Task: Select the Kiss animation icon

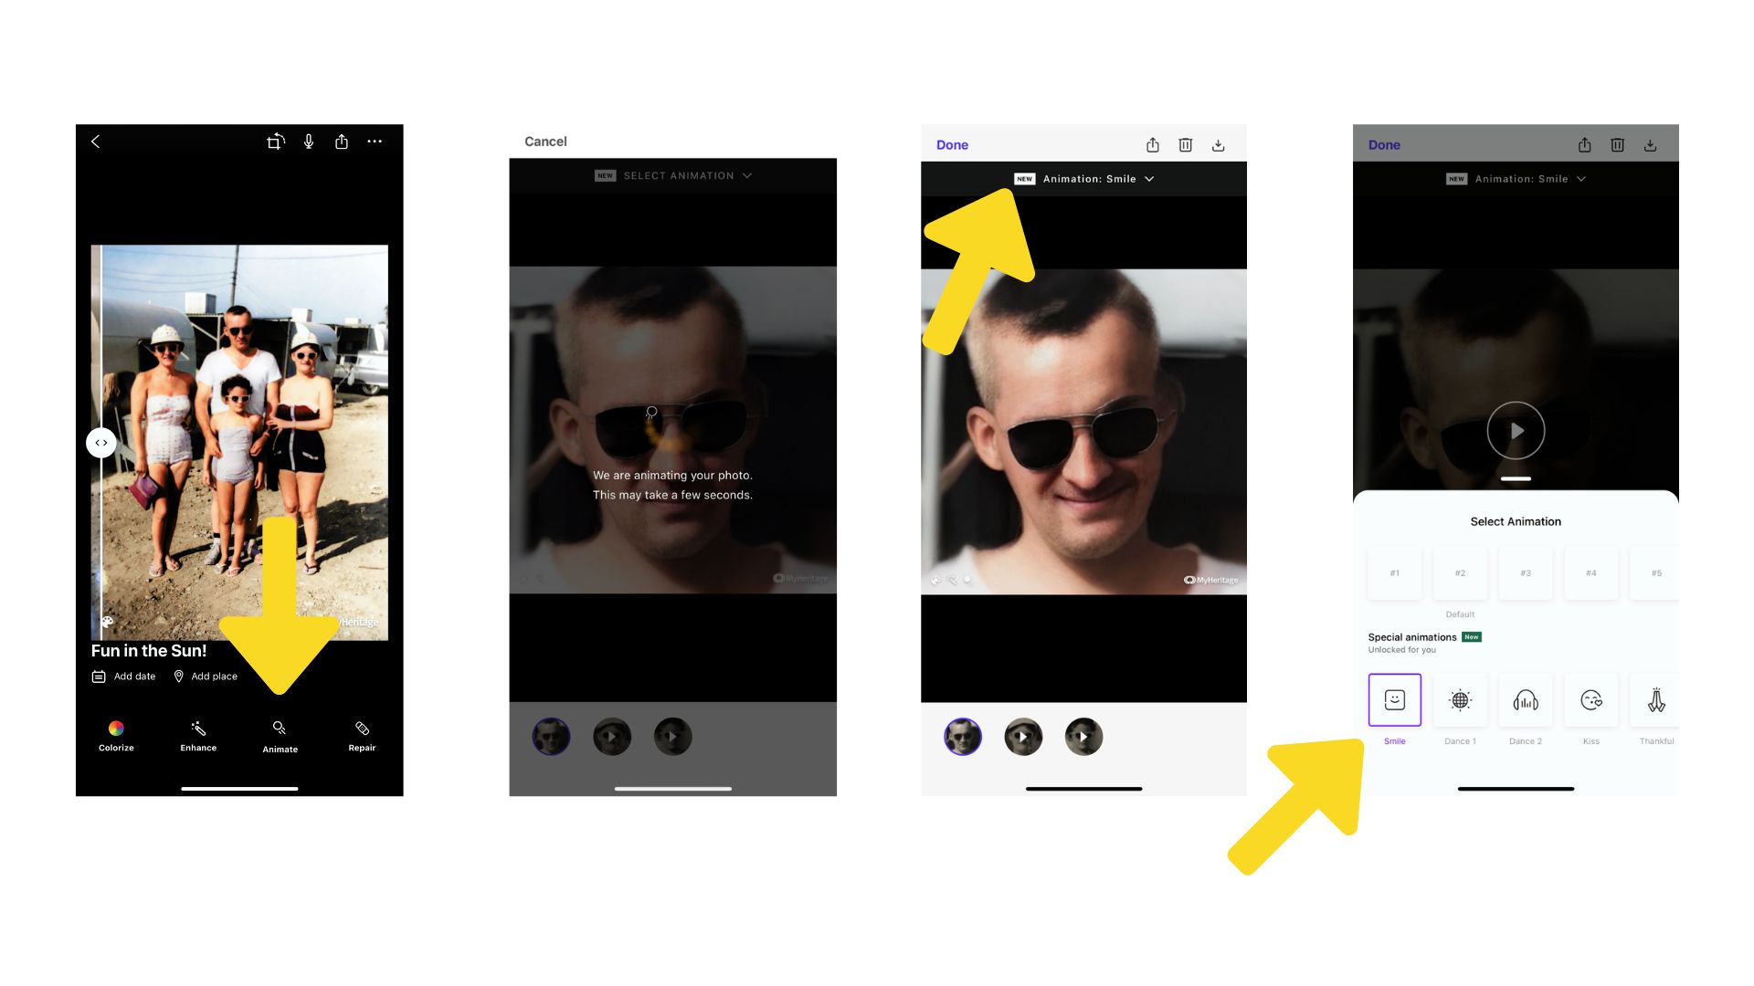Action: pyautogui.click(x=1590, y=698)
